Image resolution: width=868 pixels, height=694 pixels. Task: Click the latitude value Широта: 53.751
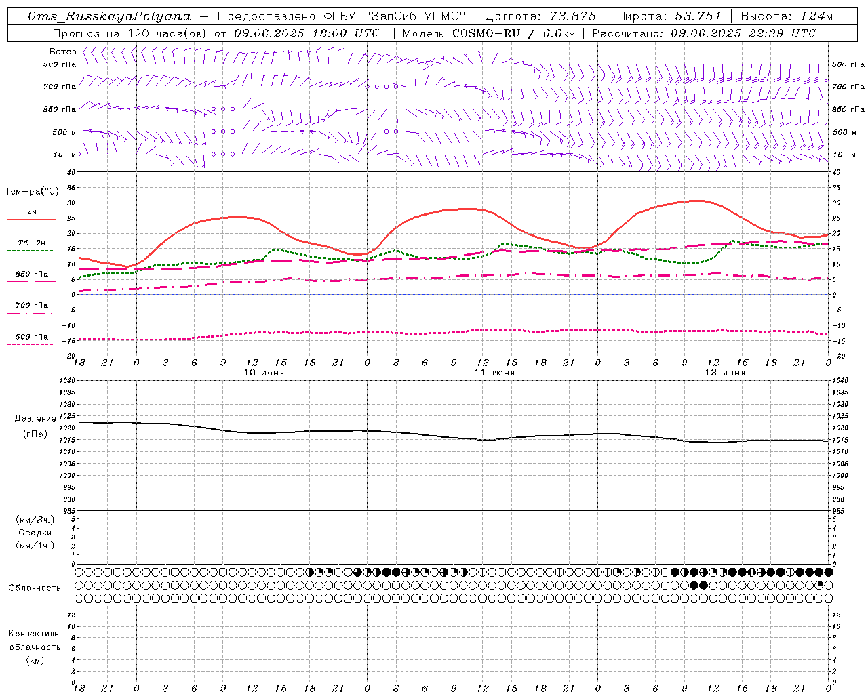click(x=668, y=16)
